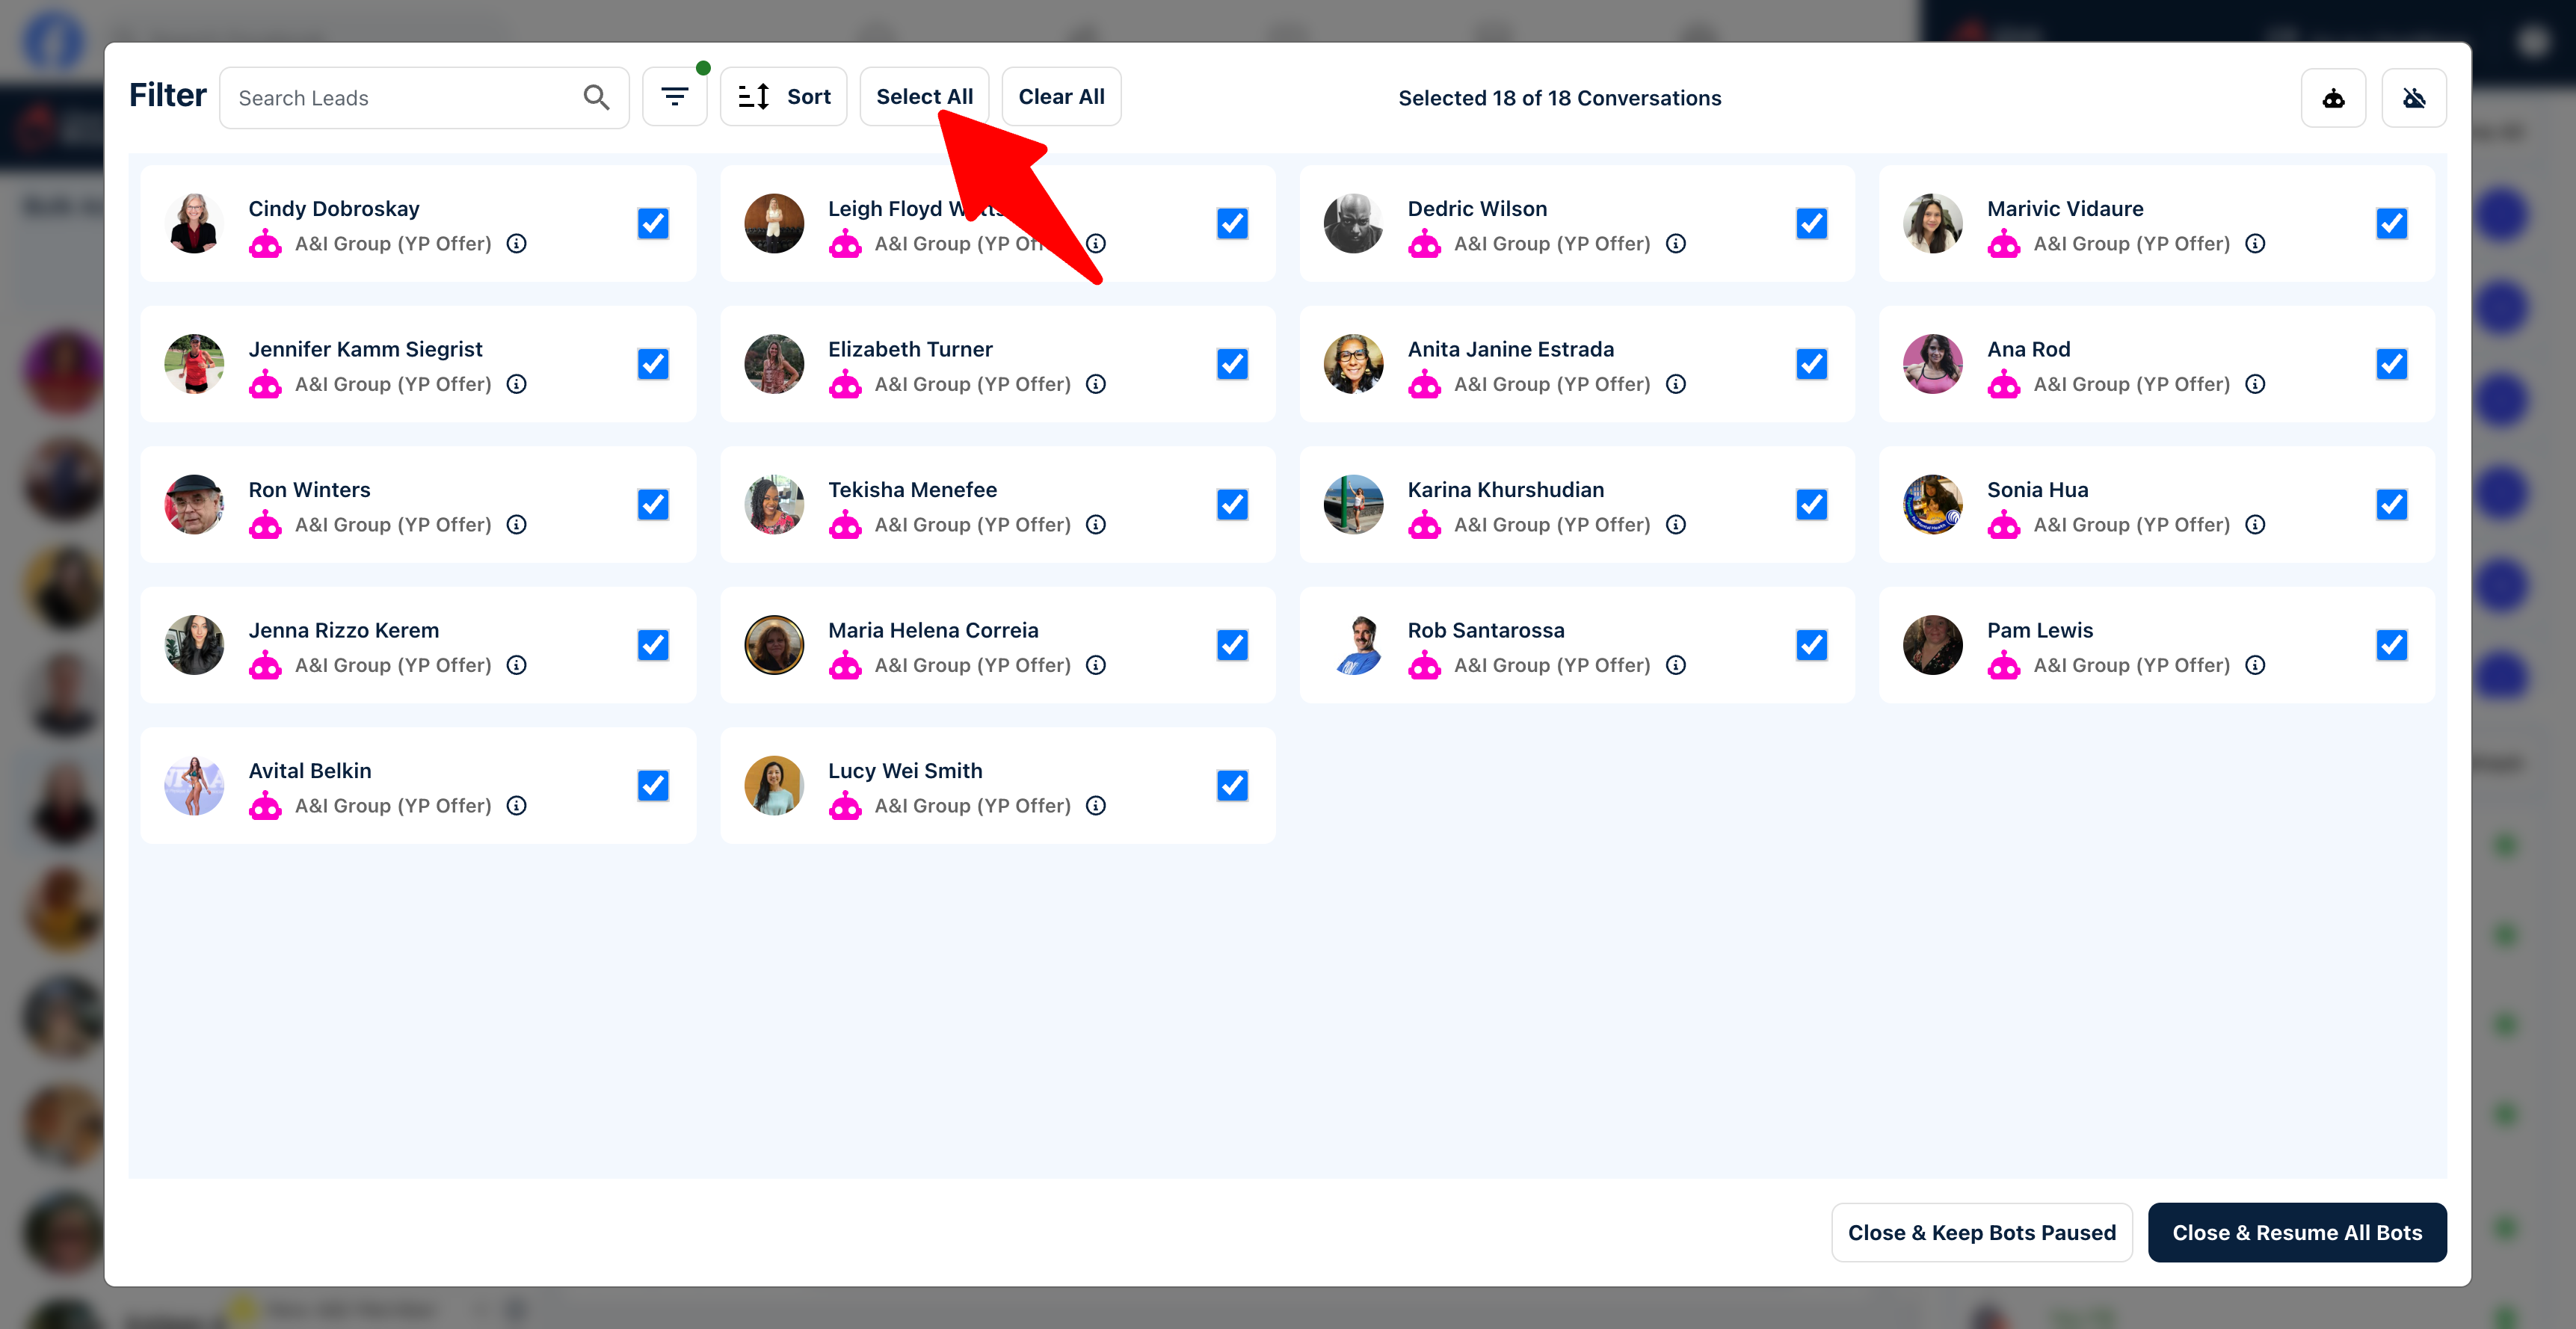Open info icon for Cindy Dobroskay
The image size is (2576, 1329).
tap(517, 244)
